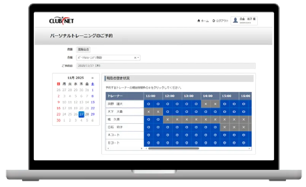306x187 pixels.
Task: Open the user profile avatar box
Action: (x=244, y=21)
